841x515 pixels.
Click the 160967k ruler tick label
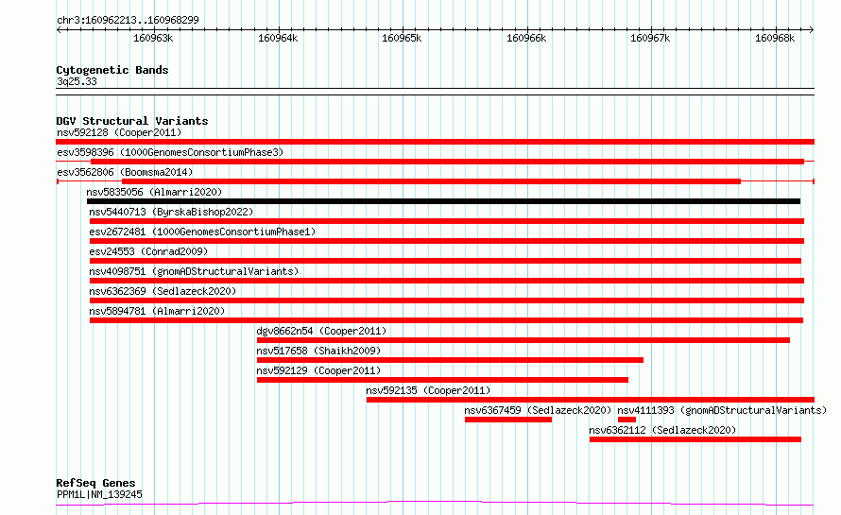650,38
